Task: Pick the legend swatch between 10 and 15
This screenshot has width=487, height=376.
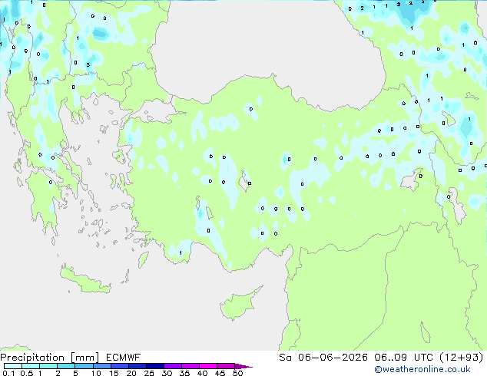Action: 102,366
